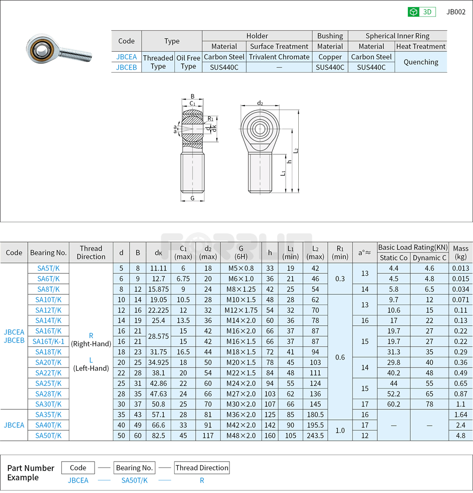Pick the SA22T/K bearing number
This screenshot has width=473, height=493.
48,373
